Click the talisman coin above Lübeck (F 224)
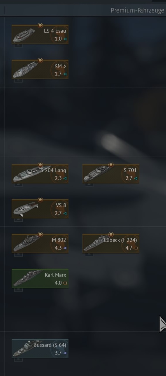Screen dimensions: 166x376 point(111,235)
